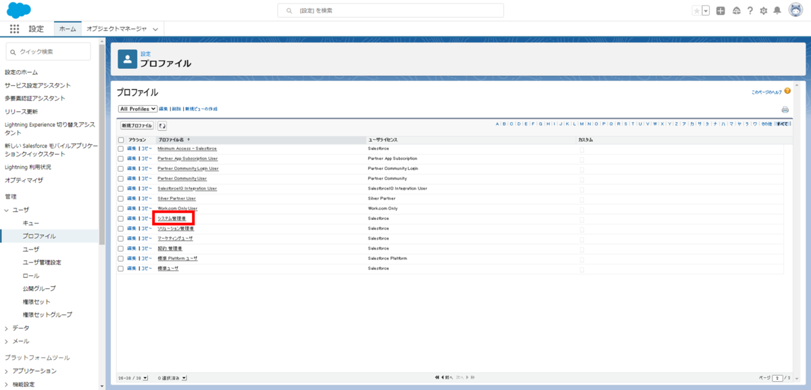Screen dimensions: 811x390
Task: Open the user avatar profile menu
Action: click(x=795, y=11)
